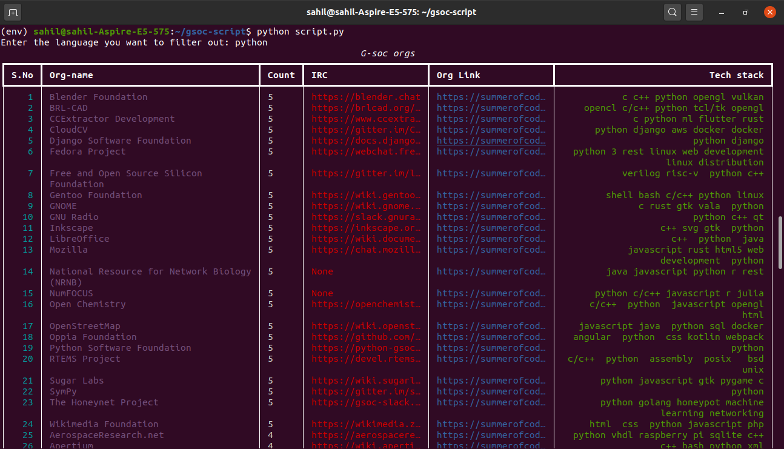This screenshot has width=784, height=449.
Task: Open the Gentoo wiki IRC link
Action: [366, 195]
